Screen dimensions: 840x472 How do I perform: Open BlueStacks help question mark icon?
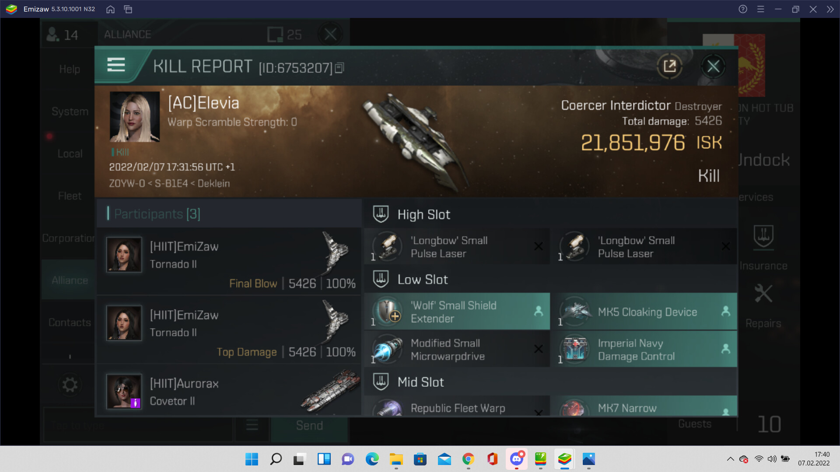click(742, 9)
